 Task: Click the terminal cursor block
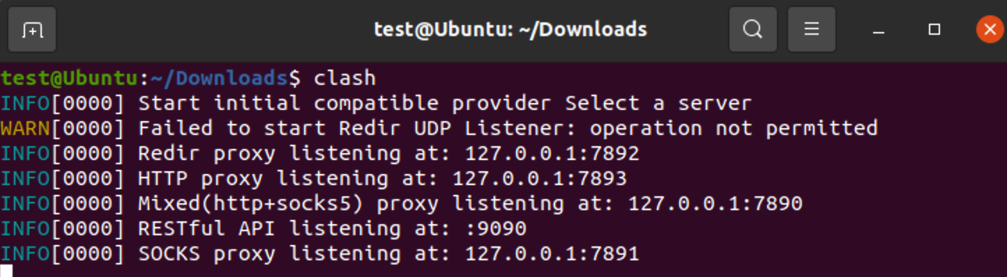pos(6,271)
